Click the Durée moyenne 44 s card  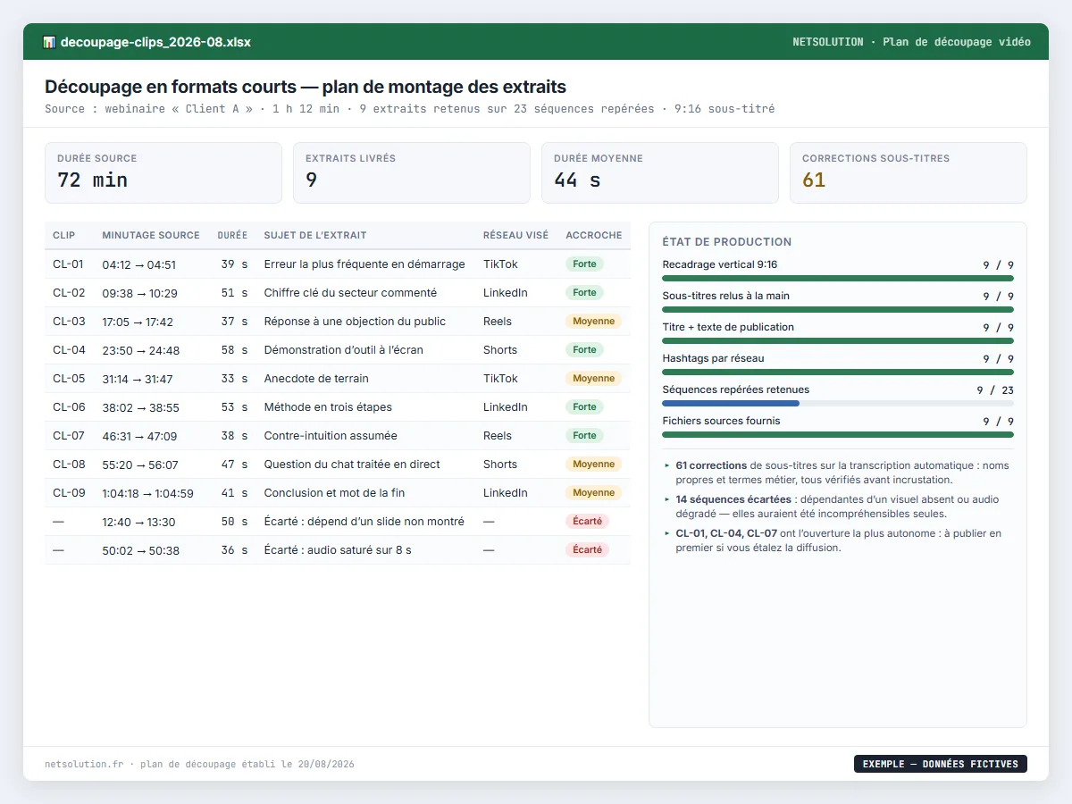(x=660, y=173)
